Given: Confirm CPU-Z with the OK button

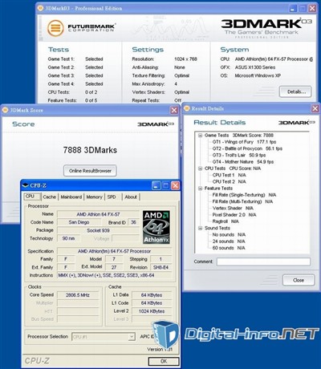Looking at the screenshot, I should (x=164, y=361).
